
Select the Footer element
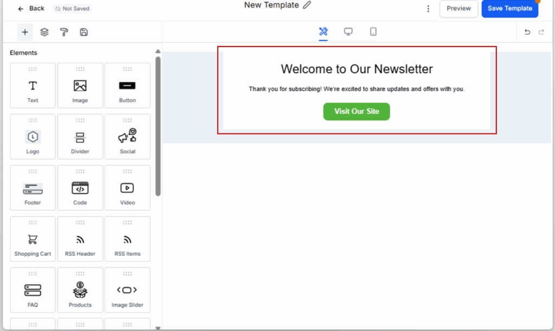(33, 187)
